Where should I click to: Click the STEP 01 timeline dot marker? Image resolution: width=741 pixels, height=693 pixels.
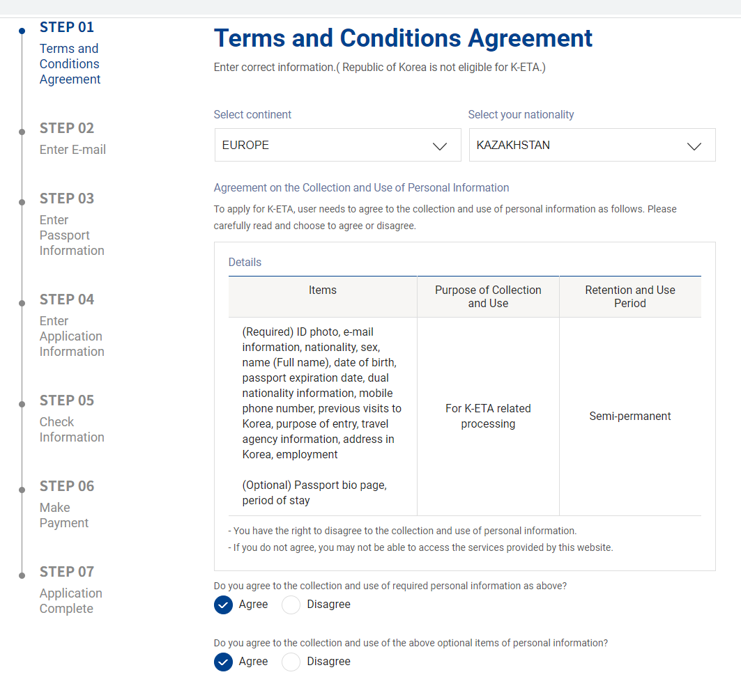pyautogui.click(x=22, y=31)
